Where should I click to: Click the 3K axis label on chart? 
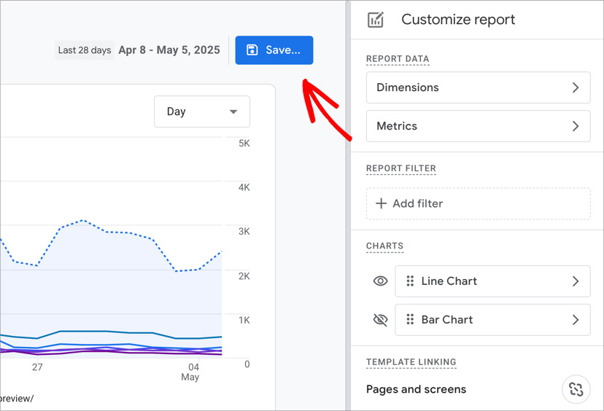(244, 232)
